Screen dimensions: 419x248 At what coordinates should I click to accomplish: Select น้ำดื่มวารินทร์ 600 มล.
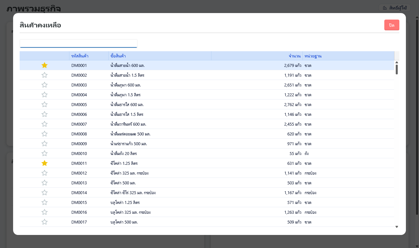pyautogui.click(x=128, y=124)
